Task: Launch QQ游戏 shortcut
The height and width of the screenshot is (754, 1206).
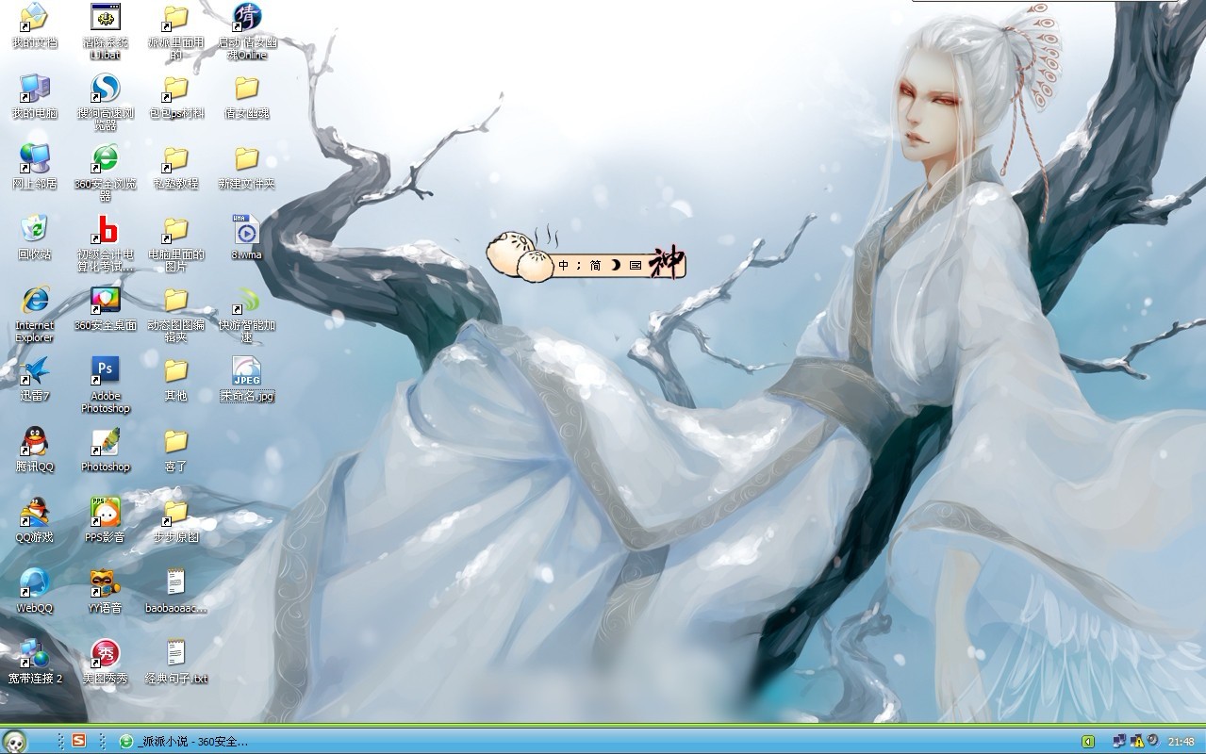Action: coord(35,520)
